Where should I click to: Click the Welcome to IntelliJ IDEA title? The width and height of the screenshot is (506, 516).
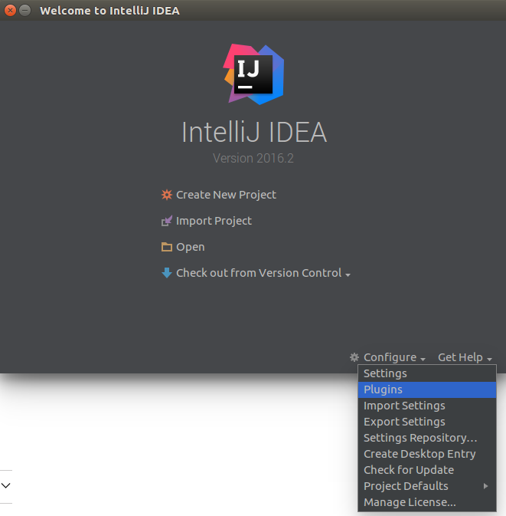[x=109, y=11]
